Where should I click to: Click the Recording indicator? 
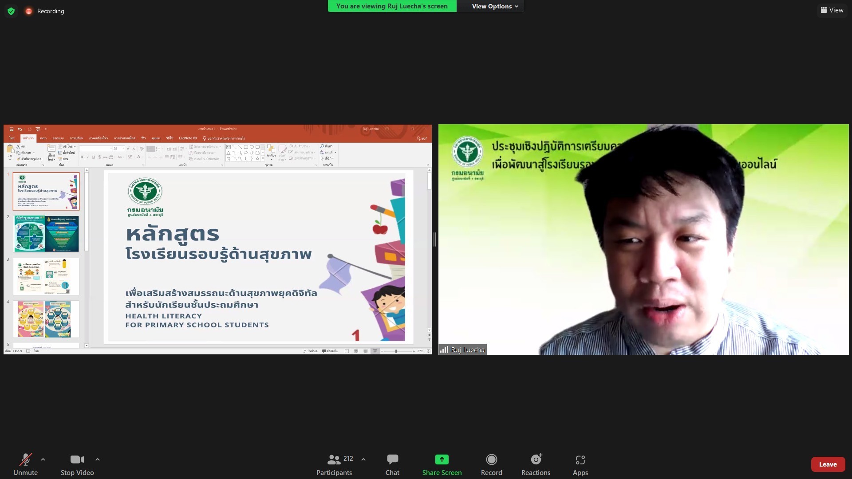click(45, 11)
